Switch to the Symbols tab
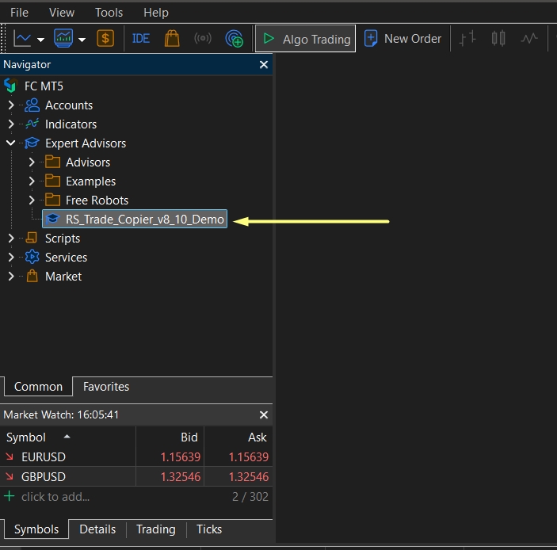Screen dimensions: 557x550 tap(36, 529)
